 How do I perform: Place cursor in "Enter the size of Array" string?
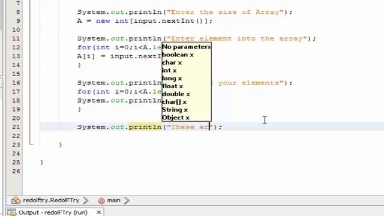[225, 12]
